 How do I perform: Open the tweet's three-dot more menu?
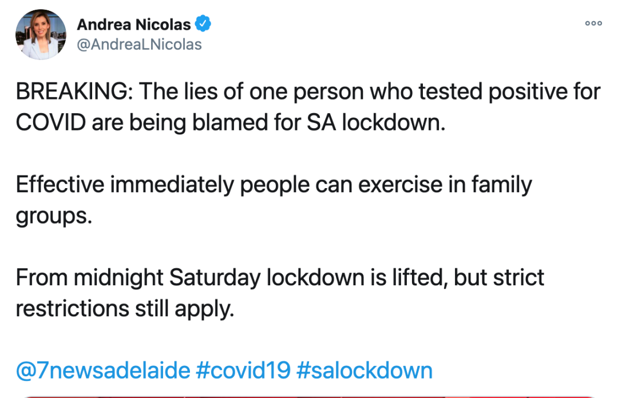(593, 23)
